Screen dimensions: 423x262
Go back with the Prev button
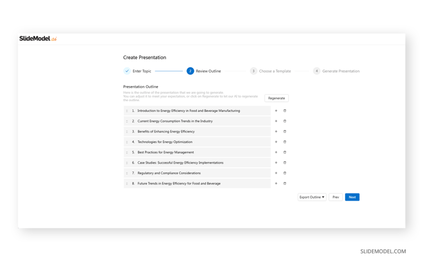tap(335, 197)
